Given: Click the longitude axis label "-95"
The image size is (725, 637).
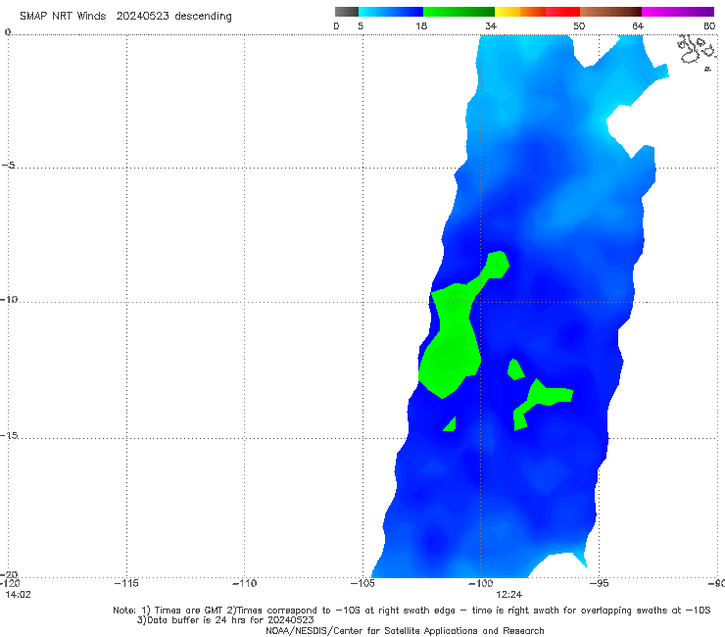Looking at the screenshot, I should [599, 583].
